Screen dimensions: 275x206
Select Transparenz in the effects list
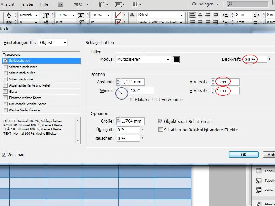[41, 55]
